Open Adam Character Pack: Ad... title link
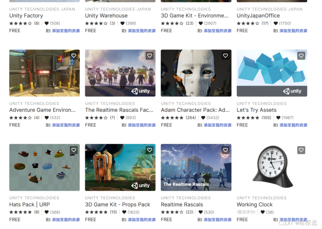 [195, 110]
